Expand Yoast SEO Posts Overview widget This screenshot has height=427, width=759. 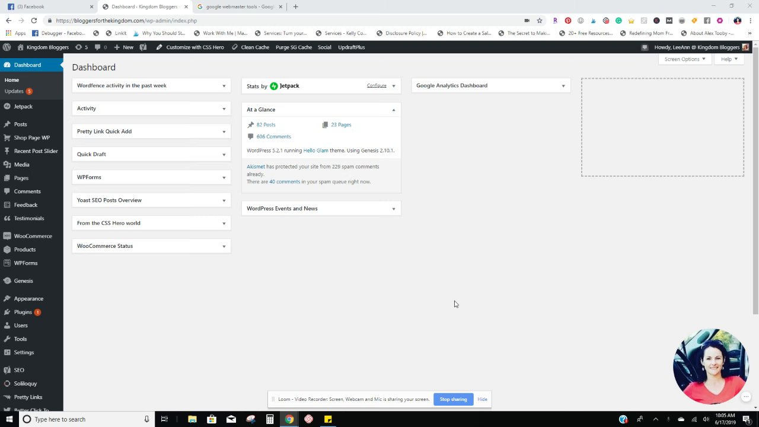[224, 200]
